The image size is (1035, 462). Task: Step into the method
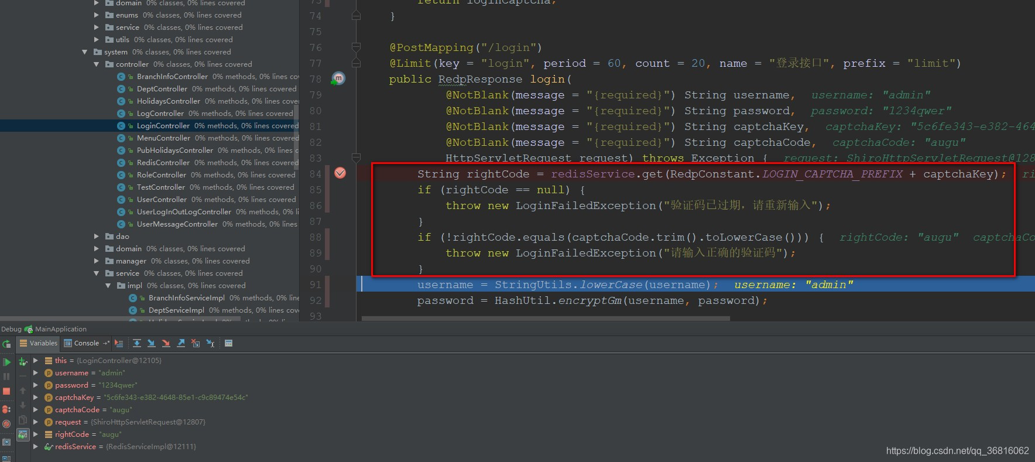pyautogui.click(x=152, y=343)
